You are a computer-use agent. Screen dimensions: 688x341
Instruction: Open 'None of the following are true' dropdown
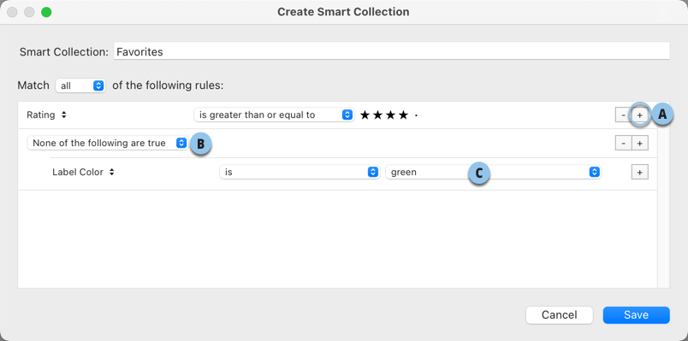107,143
